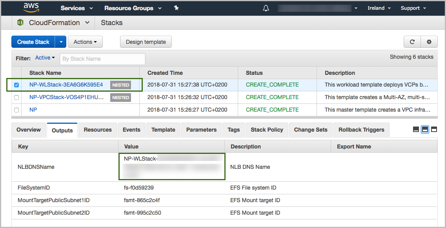Click the By Stack Name filter field

[x=102, y=59]
